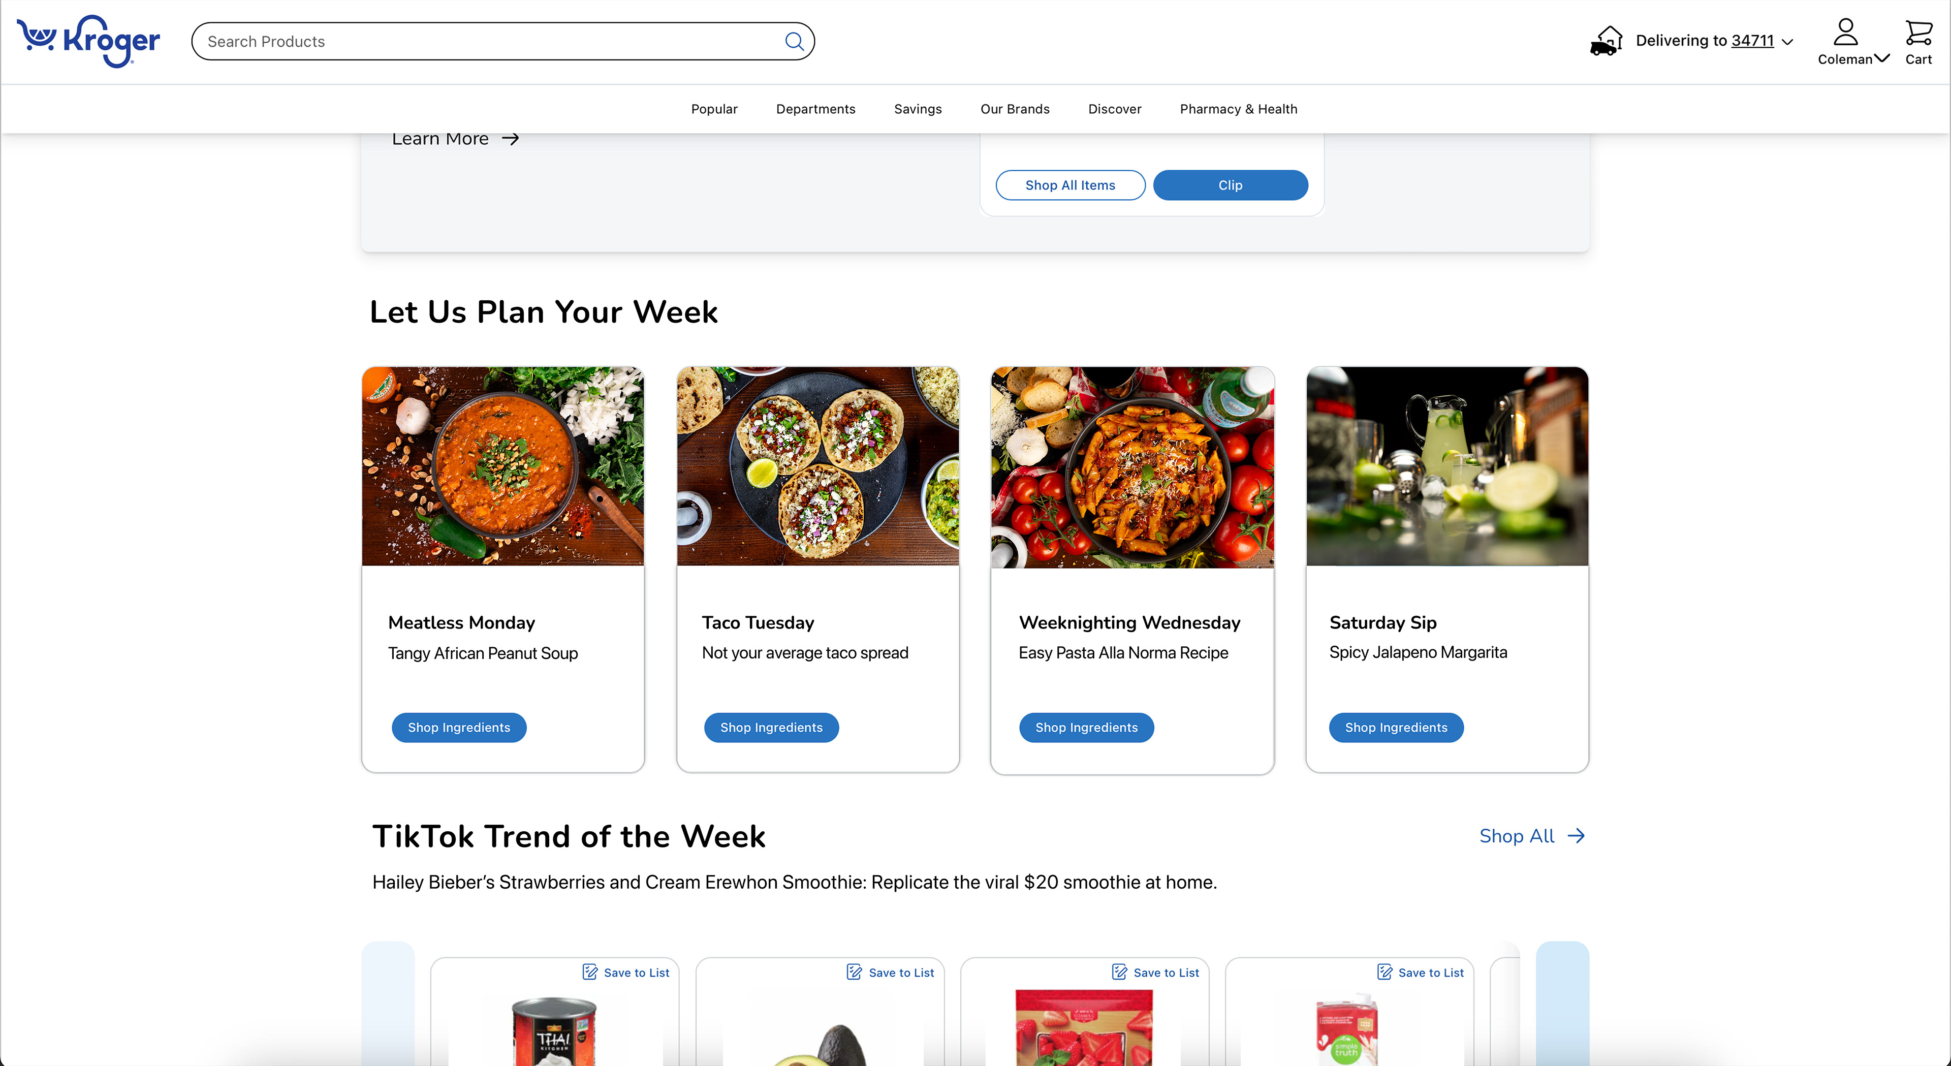Open Pharmacy & Health
Screen dimensions: 1951x1066
[x=1238, y=108]
